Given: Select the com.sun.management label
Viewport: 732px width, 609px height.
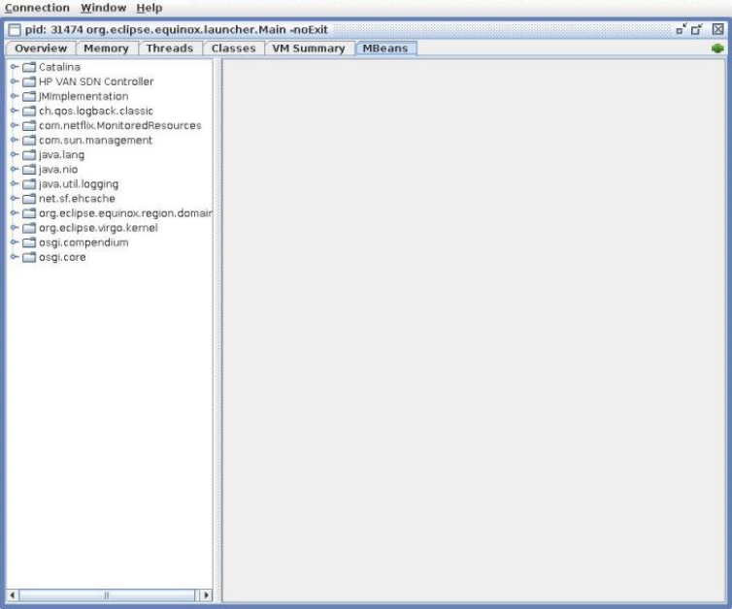Looking at the screenshot, I should 96,141.
